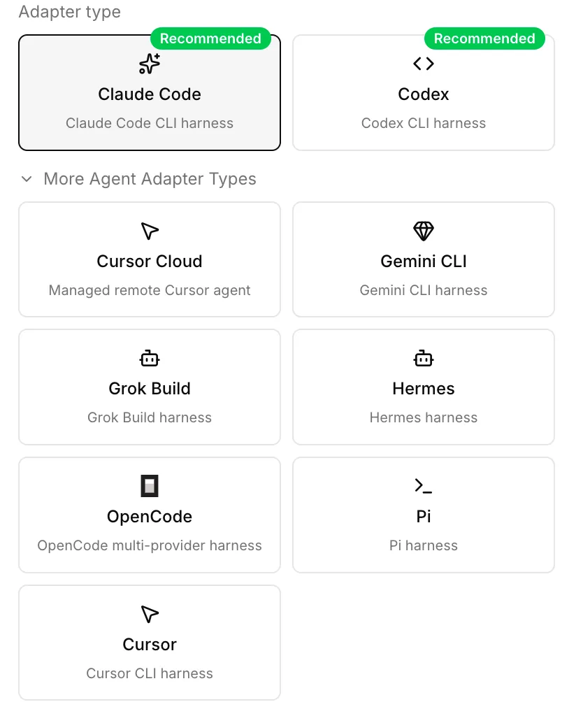
Task: Collapse the More Agent Adapter Types chevron
Action: (x=27, y=179)
